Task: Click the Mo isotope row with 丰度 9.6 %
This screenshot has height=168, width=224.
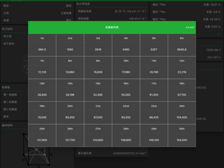Action: pos(186,12)
